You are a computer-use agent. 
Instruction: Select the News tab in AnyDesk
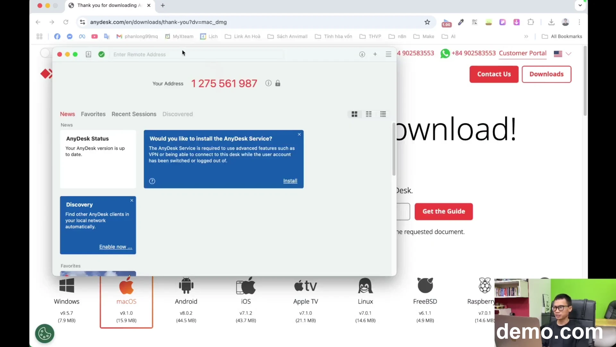click(67, 114)
